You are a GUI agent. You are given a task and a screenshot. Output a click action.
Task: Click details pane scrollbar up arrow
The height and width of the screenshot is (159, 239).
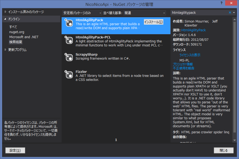pyautogui.click(x=235, y=20)
